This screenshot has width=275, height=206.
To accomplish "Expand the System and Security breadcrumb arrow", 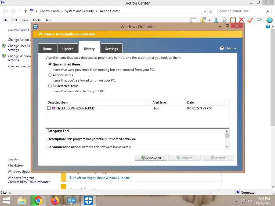I will (97, 11).
